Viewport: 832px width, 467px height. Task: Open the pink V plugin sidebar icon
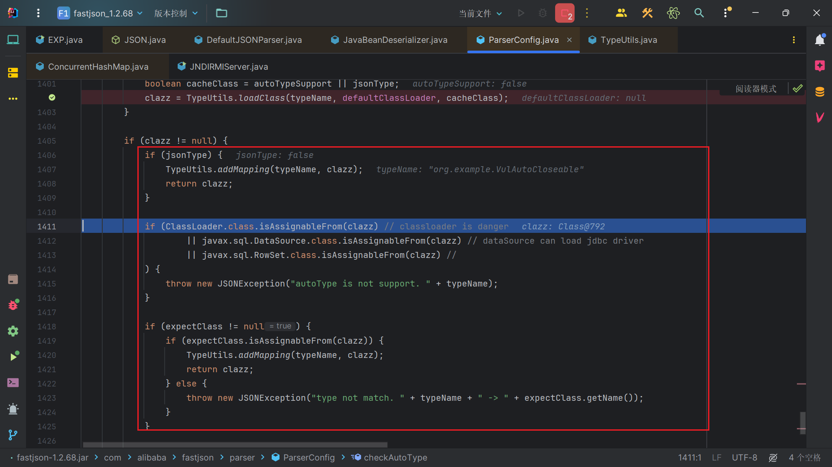[x=819, y=117]
